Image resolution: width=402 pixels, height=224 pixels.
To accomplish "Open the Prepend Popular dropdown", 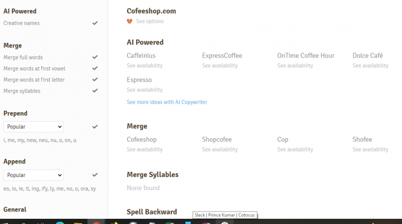I will [x=33, y=127].
